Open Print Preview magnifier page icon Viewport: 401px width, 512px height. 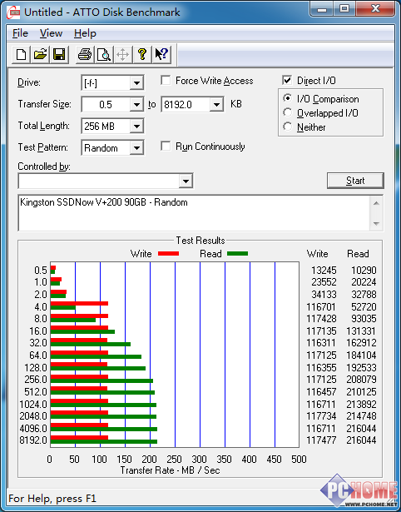(104, 54)
